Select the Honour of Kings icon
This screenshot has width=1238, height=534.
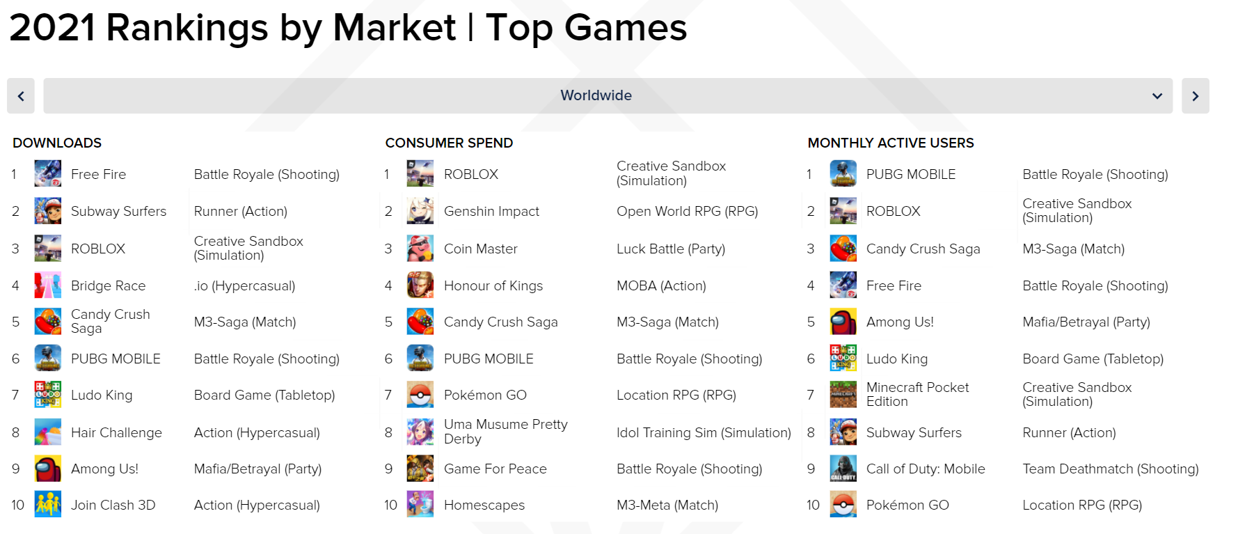tap(420, 285)
